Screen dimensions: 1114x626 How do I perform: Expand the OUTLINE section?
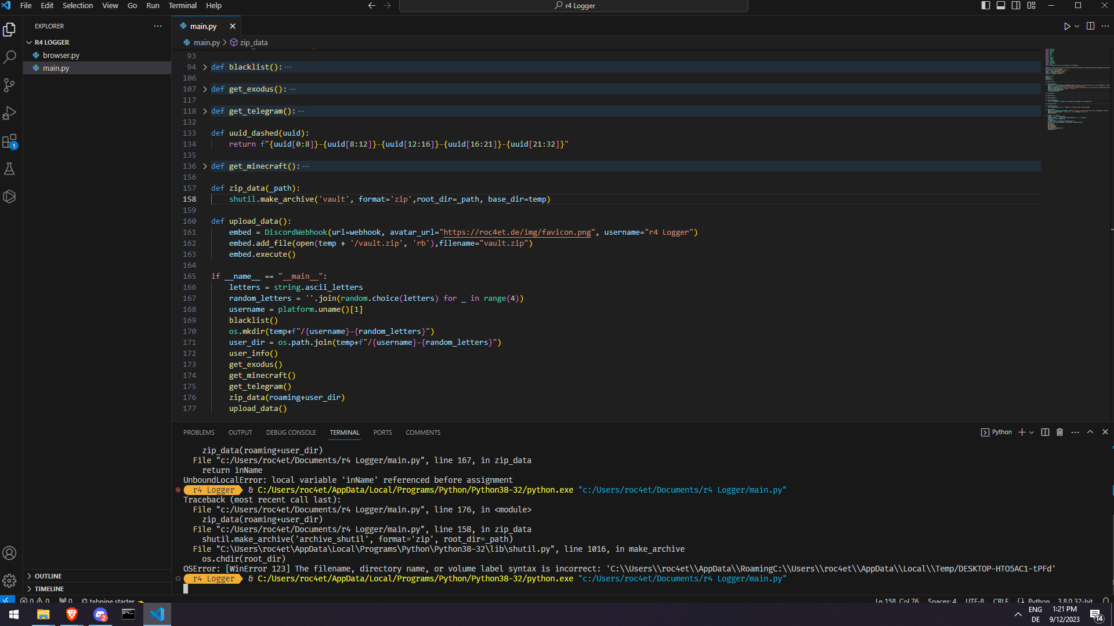48,576
